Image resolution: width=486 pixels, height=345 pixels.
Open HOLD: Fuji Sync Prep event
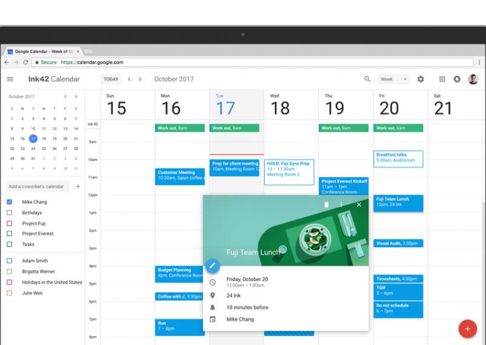click(289, 172)
